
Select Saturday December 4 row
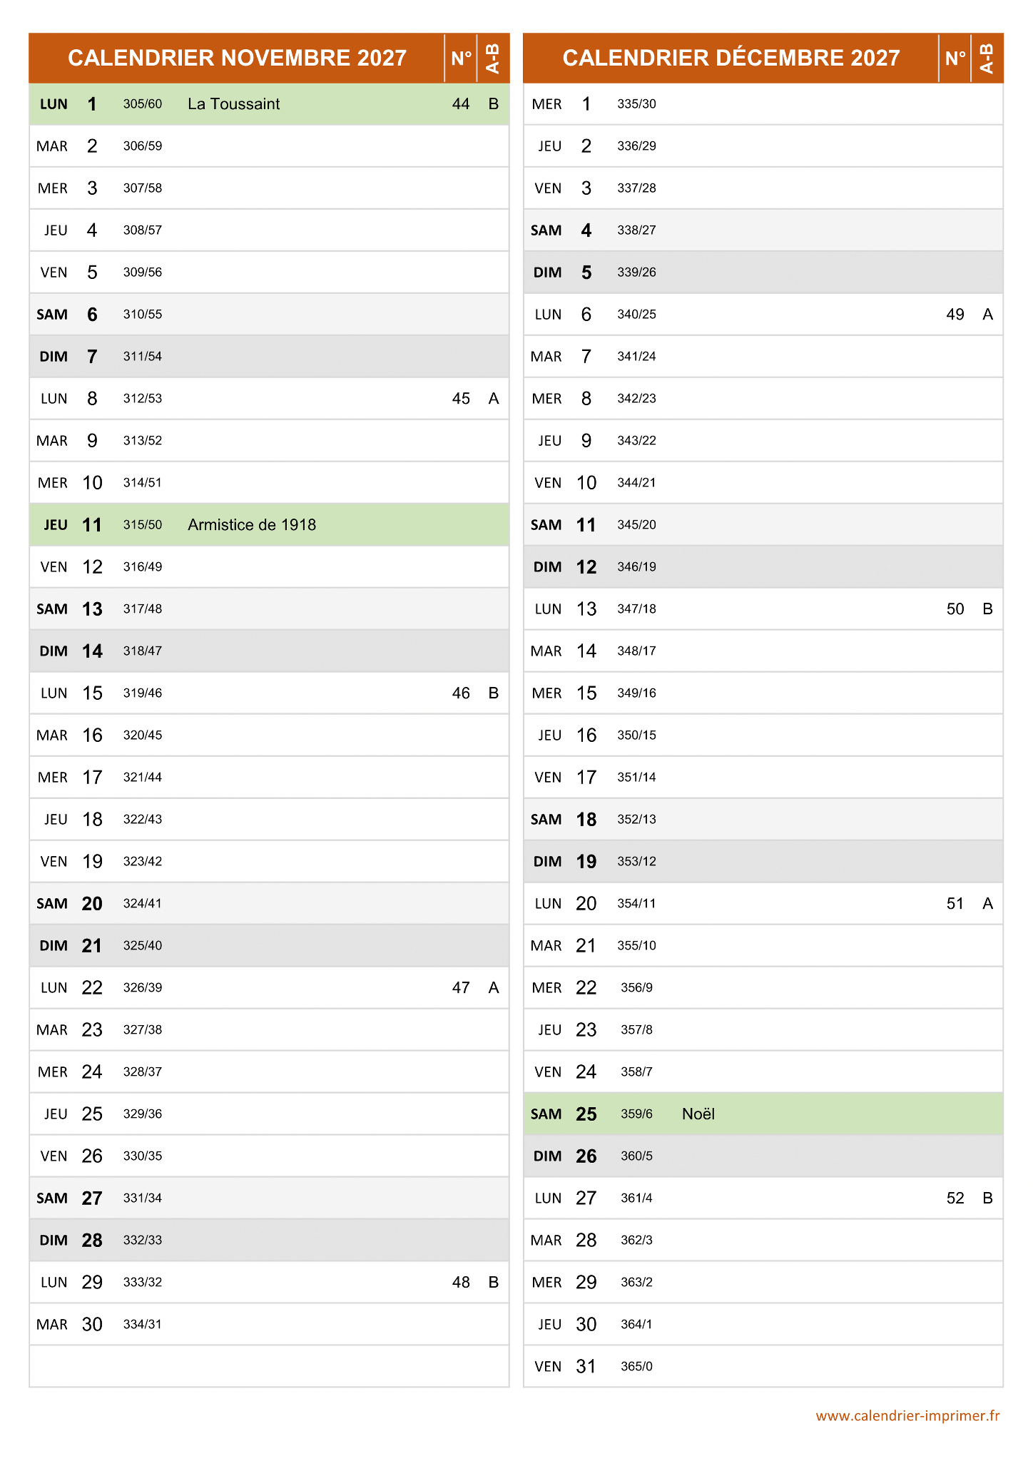(763, 230)
